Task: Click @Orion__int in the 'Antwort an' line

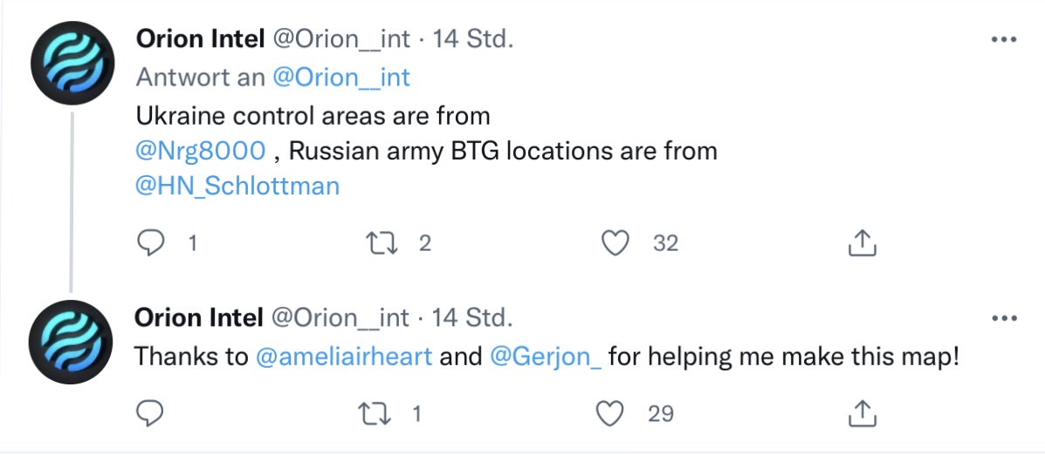Action: [341, 77]
